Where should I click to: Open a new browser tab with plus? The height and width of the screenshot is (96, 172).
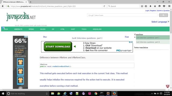click(30, 2)
